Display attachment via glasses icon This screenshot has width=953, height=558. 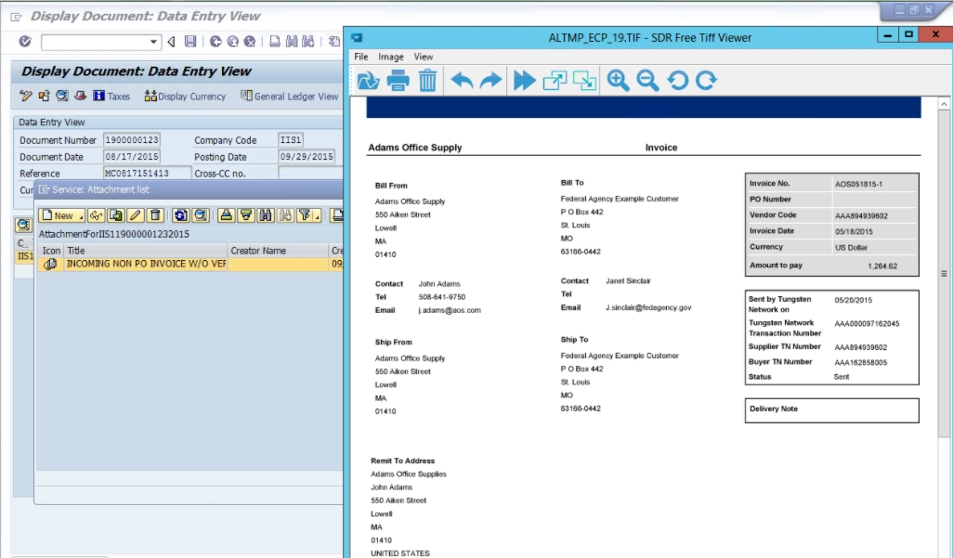click(x=96, y=215)
